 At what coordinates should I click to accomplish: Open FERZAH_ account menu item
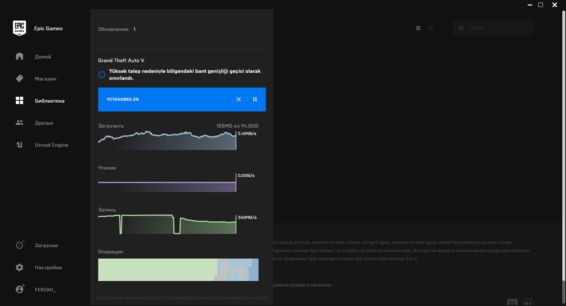(x=45, y=289)
